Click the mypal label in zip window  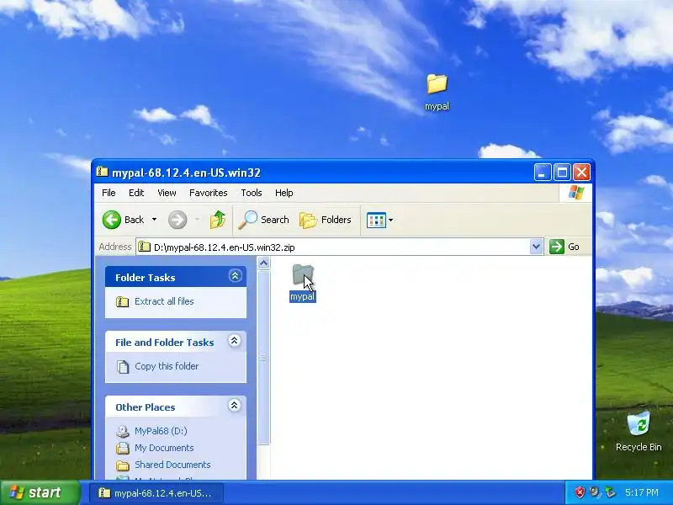[303, 297]
